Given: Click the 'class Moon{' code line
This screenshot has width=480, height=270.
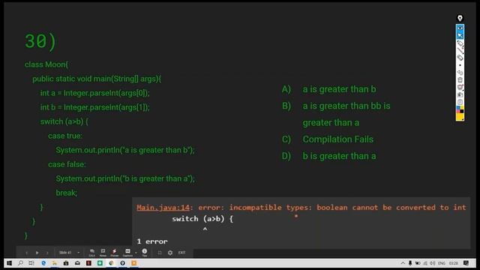Looking at the screenshot, I should point(46,64).
